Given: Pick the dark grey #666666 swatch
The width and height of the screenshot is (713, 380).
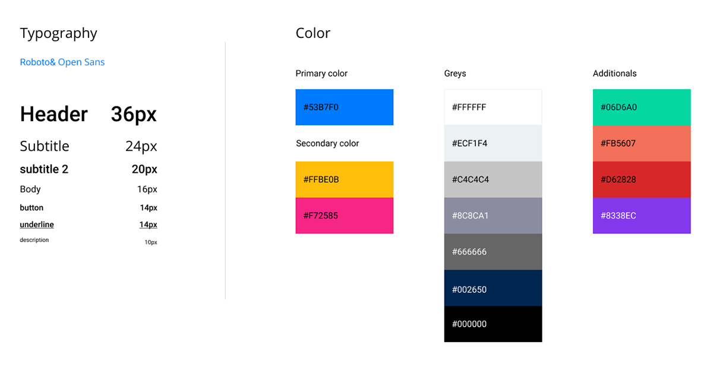Looking at the screenshot, I should pos(493,252).
